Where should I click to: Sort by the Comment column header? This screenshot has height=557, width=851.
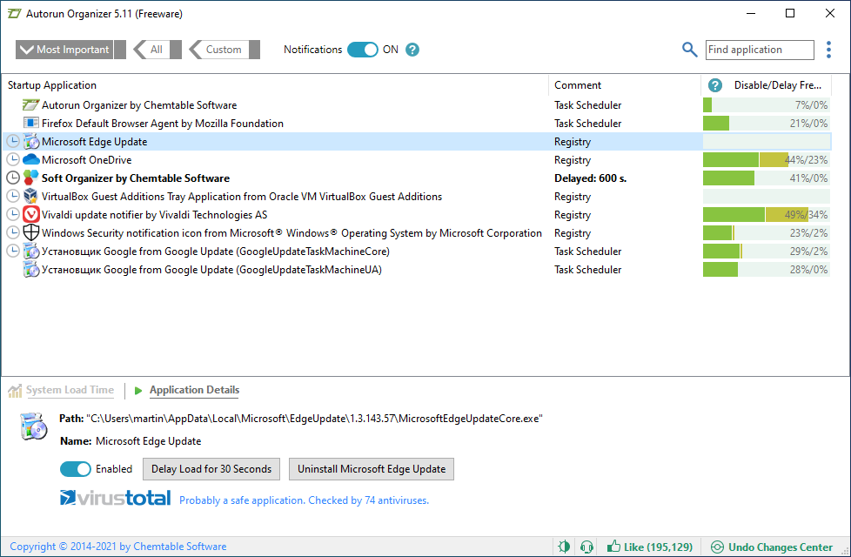point(625,85)
